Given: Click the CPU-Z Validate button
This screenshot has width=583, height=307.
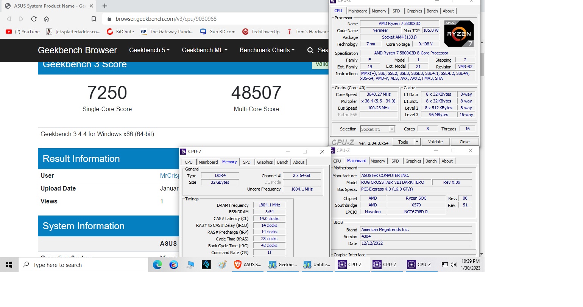Looking at the screenshot, I should pos(435,142).
